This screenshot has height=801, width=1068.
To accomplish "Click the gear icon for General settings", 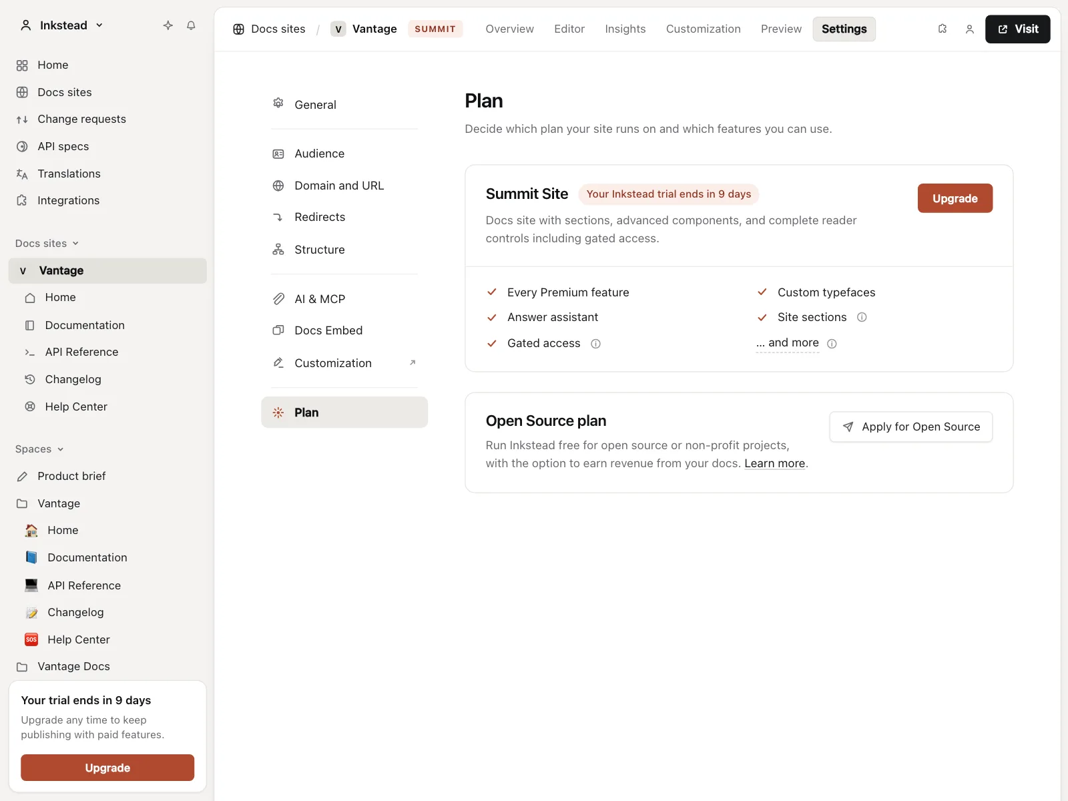I will tap(278, 103).
